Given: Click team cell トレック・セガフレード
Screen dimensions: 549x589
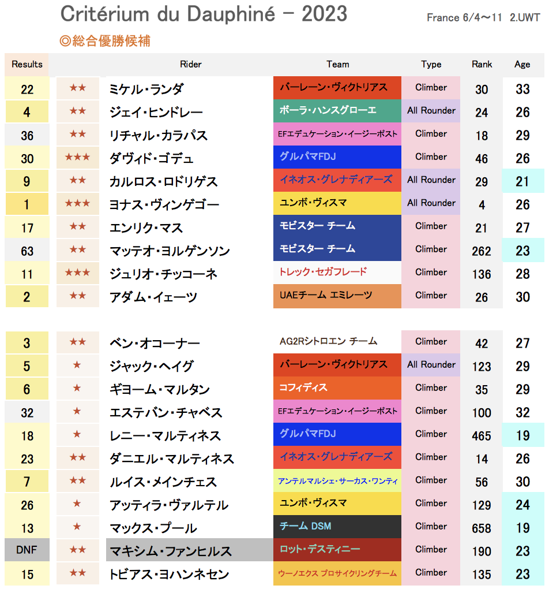Looking at the screenshot, I should [337, 272].
